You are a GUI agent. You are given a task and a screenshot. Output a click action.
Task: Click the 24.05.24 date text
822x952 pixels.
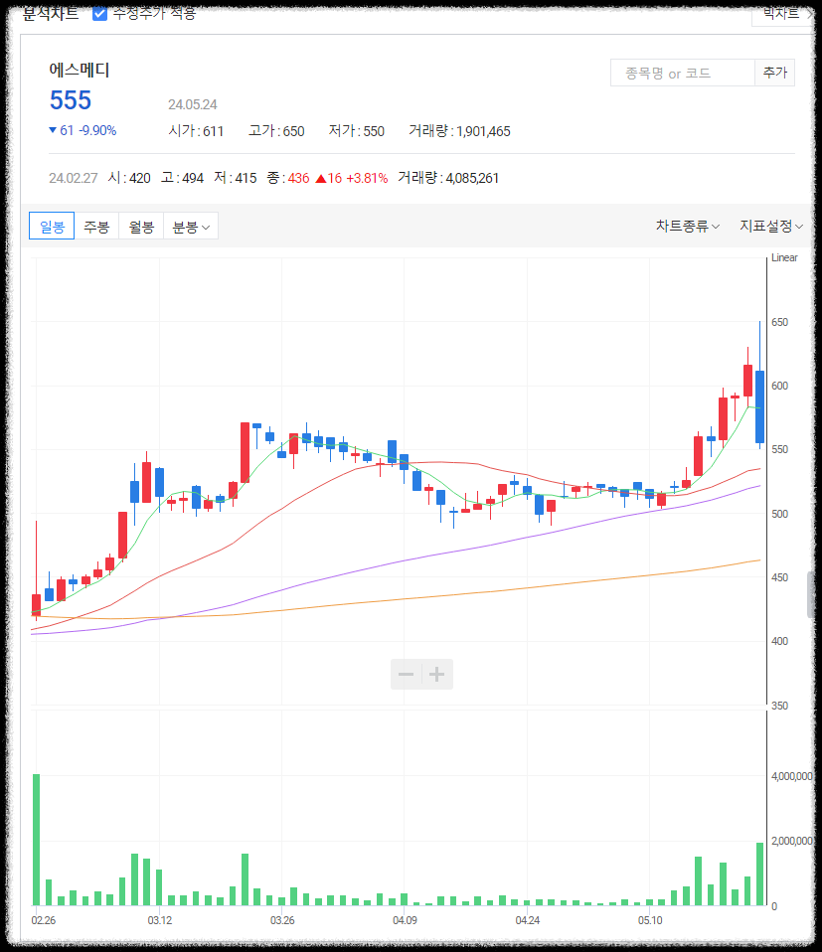click(193, 104)
